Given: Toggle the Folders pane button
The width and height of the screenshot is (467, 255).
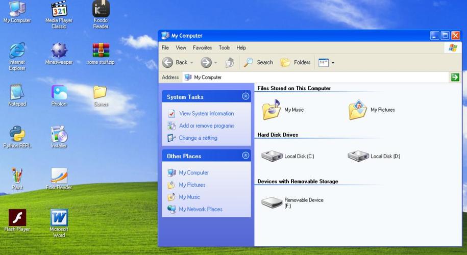Looking at the screenshot, I should click(296, 62).
